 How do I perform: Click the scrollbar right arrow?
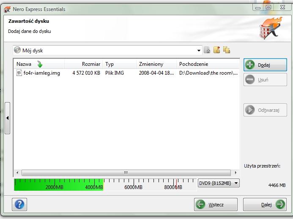(235, 173)
